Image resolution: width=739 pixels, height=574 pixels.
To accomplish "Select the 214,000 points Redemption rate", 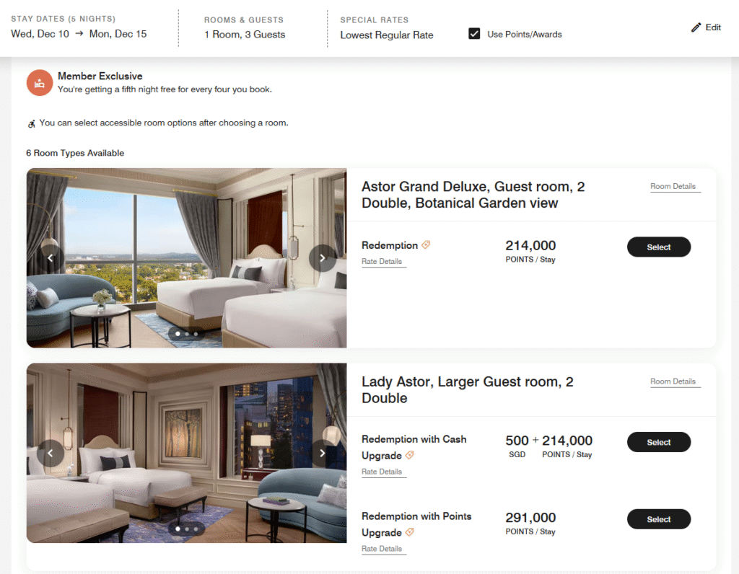I will tap(658, 247).
